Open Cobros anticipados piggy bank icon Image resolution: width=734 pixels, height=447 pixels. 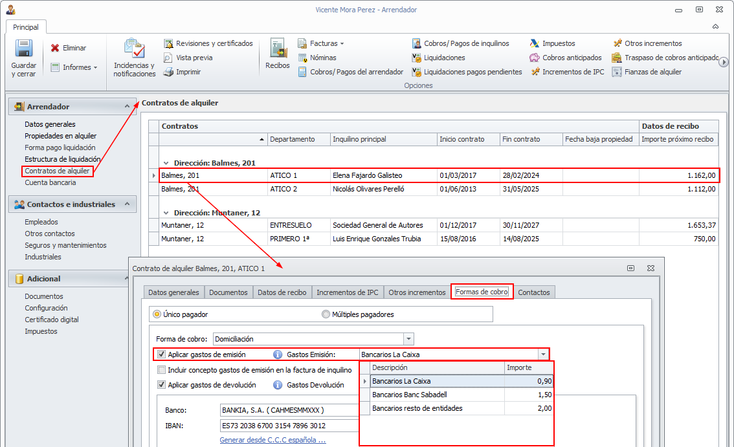pos(535,58)
